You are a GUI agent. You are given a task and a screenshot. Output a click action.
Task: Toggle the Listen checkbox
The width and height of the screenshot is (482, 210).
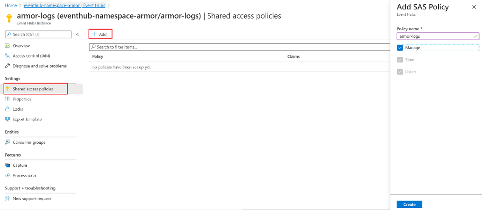pos(400,72)
